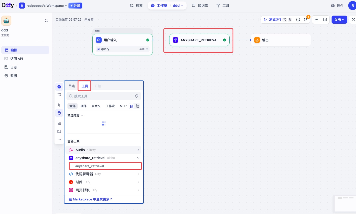Switch to tree structure view toggle

click(137, 106)
